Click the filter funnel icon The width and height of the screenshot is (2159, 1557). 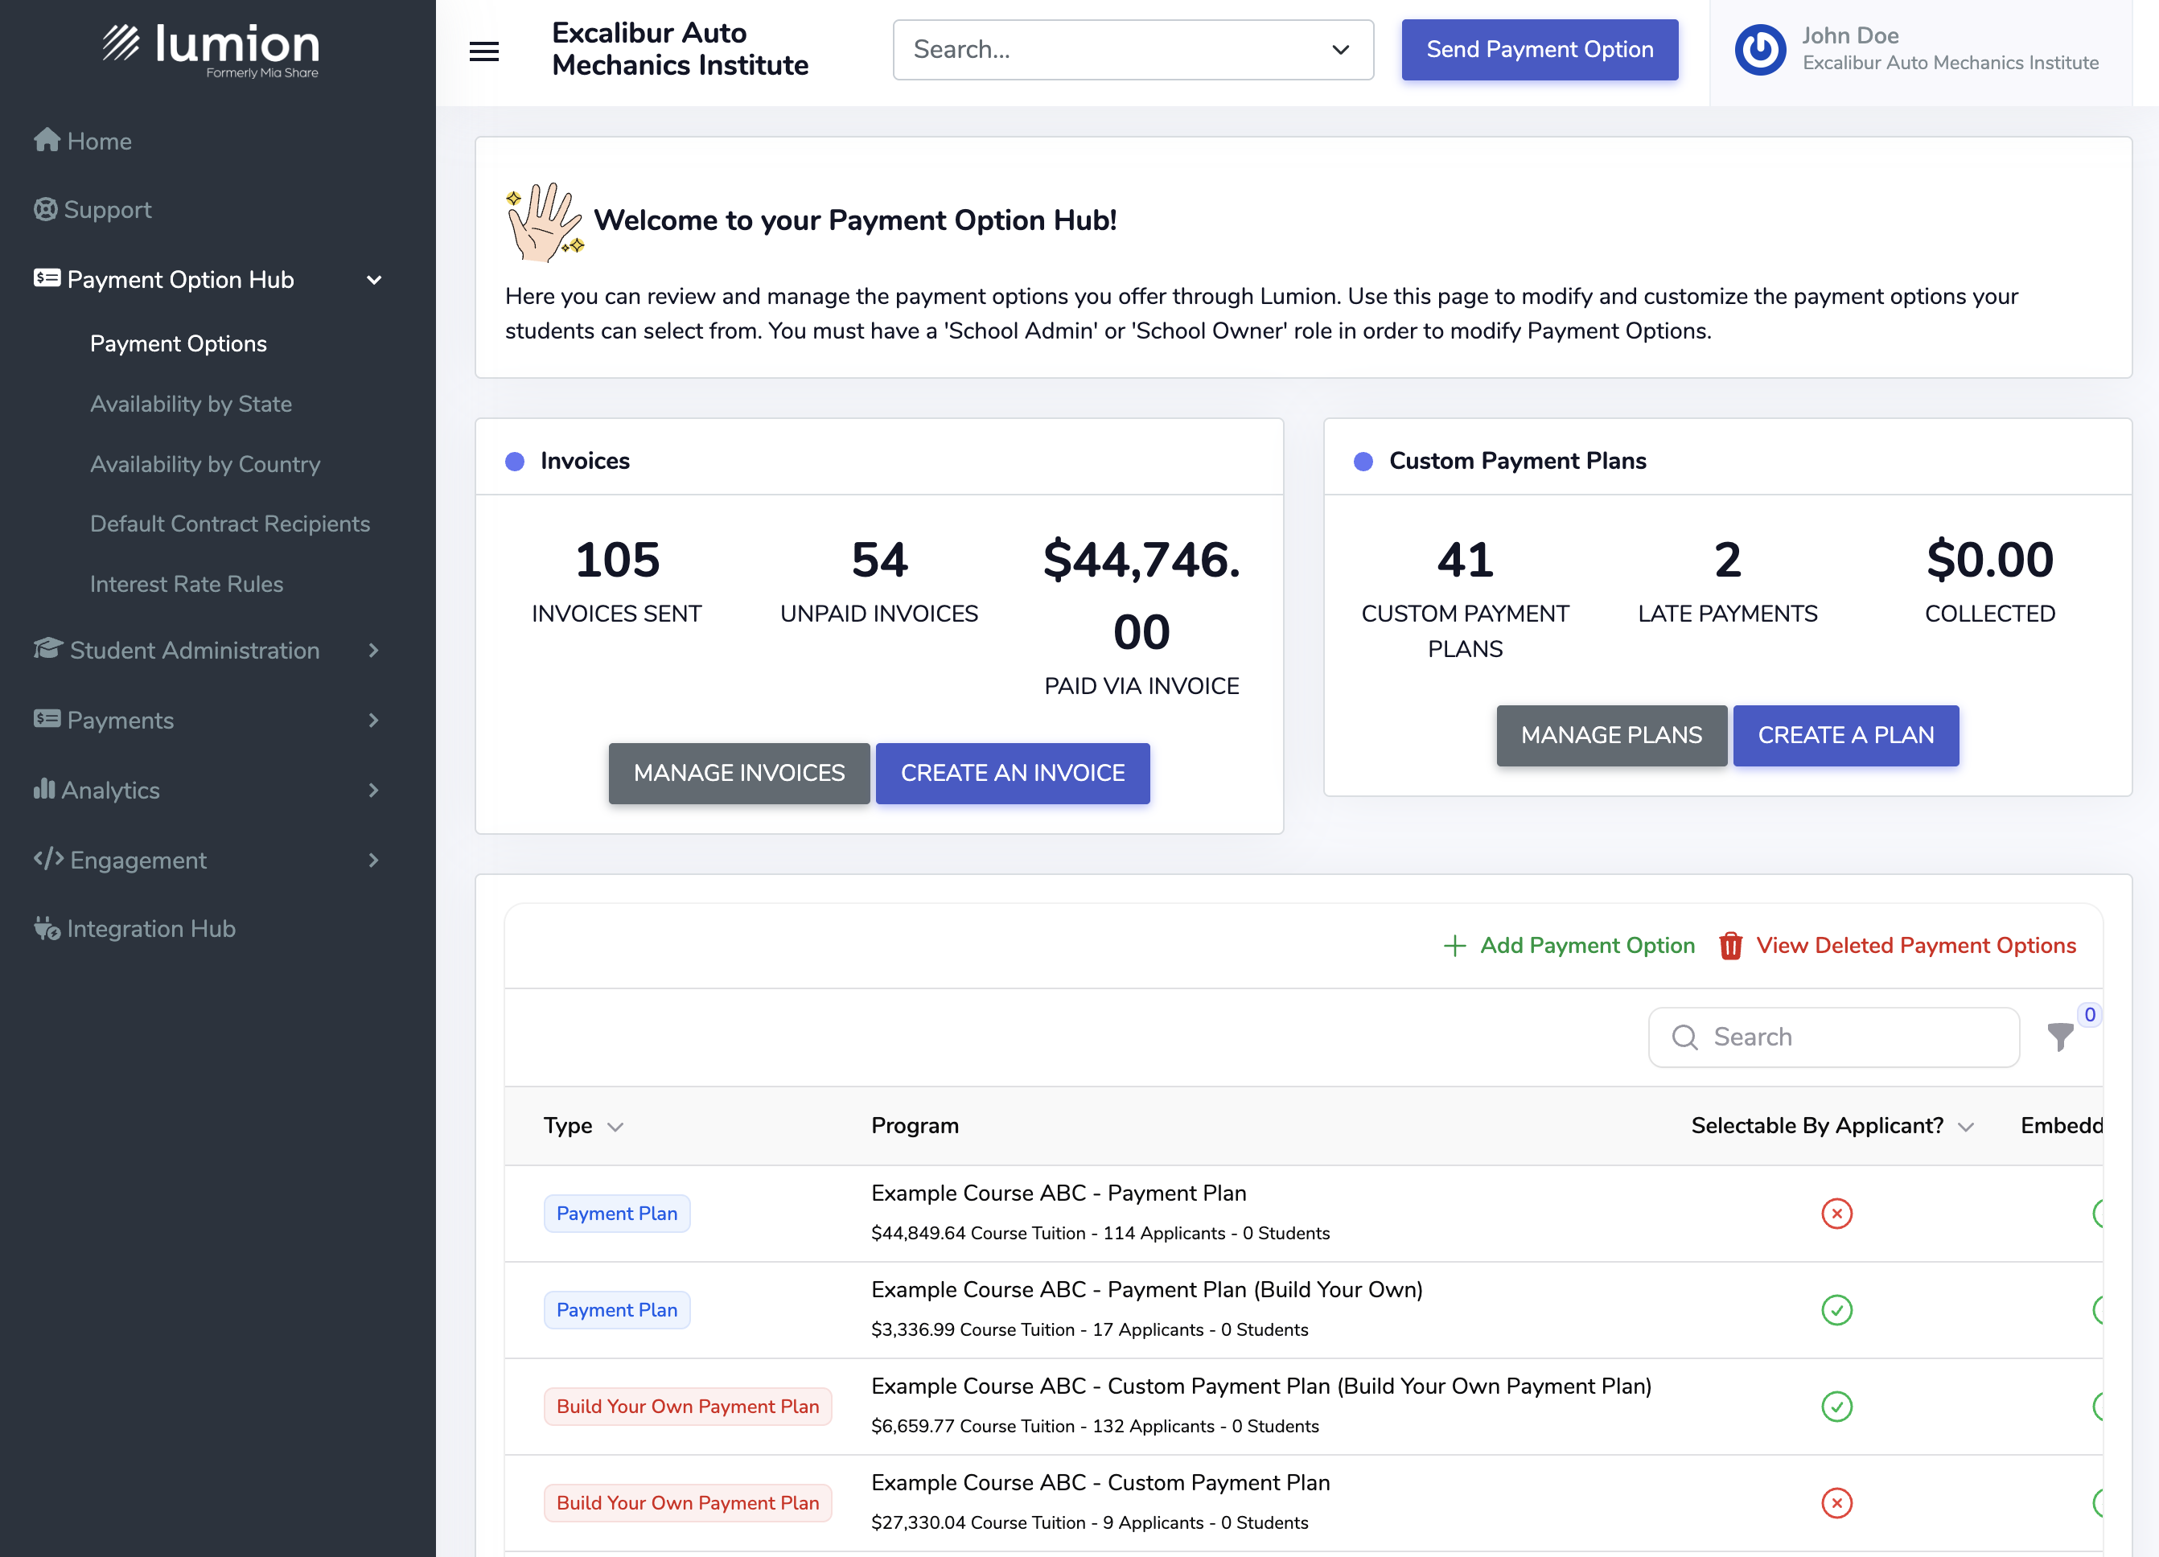(x=2059, y=1037)
